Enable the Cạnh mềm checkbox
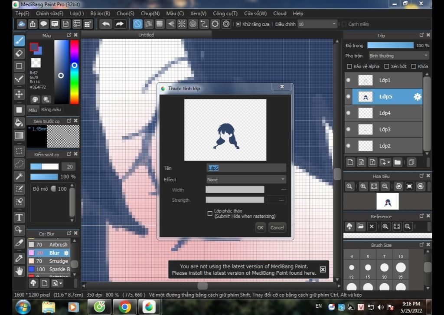Screen dimensions: 444x315 (344, 24)
